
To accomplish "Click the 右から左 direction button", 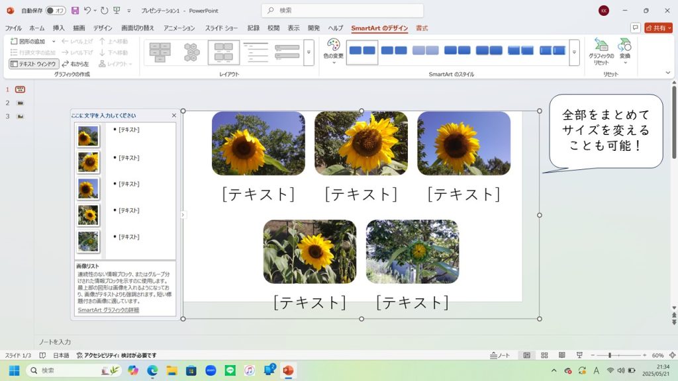I will click(74, 63).
